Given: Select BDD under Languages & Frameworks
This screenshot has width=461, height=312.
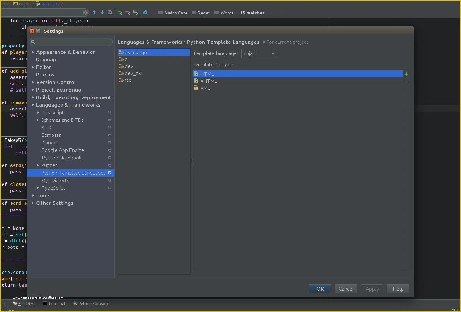Looking at the screenshot, I should 46,128.
